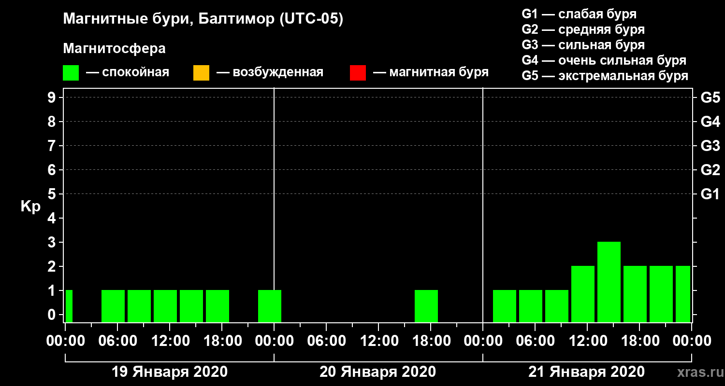Click the '12:00' time label under 21 January
Image resolution: width=725 pixels, height=386 pixels.
[x=587, y=341]
